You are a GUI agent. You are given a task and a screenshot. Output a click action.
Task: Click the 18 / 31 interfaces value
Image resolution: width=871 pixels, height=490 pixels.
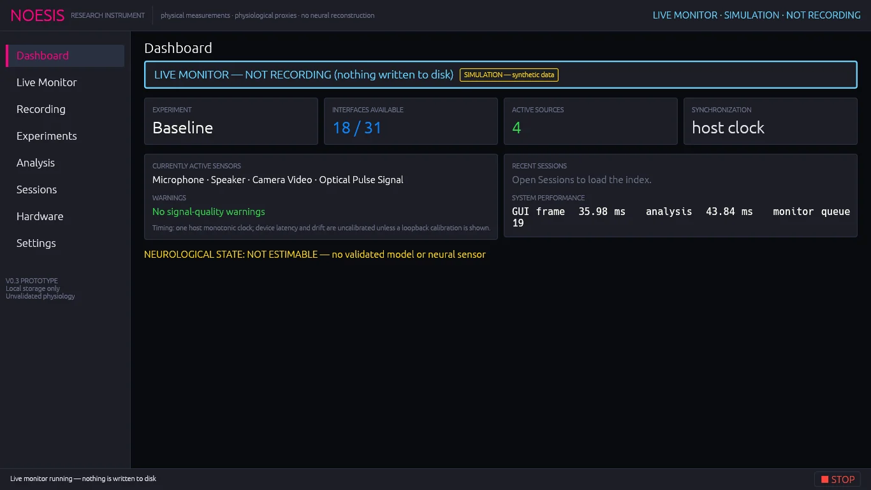(x=357, y=128)
